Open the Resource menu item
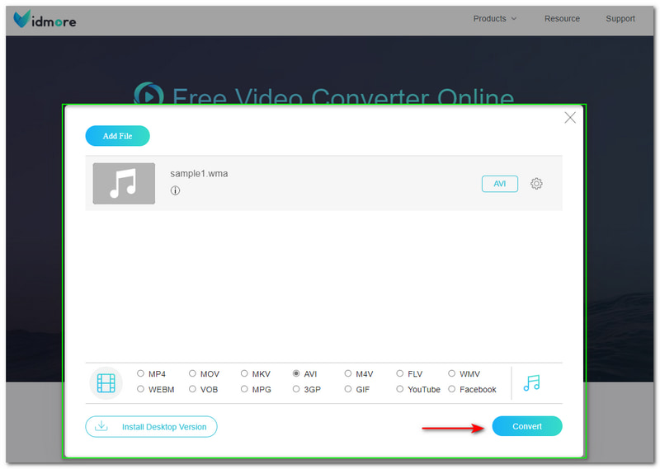This screenshot has width=660, height=469. [562, 18]
